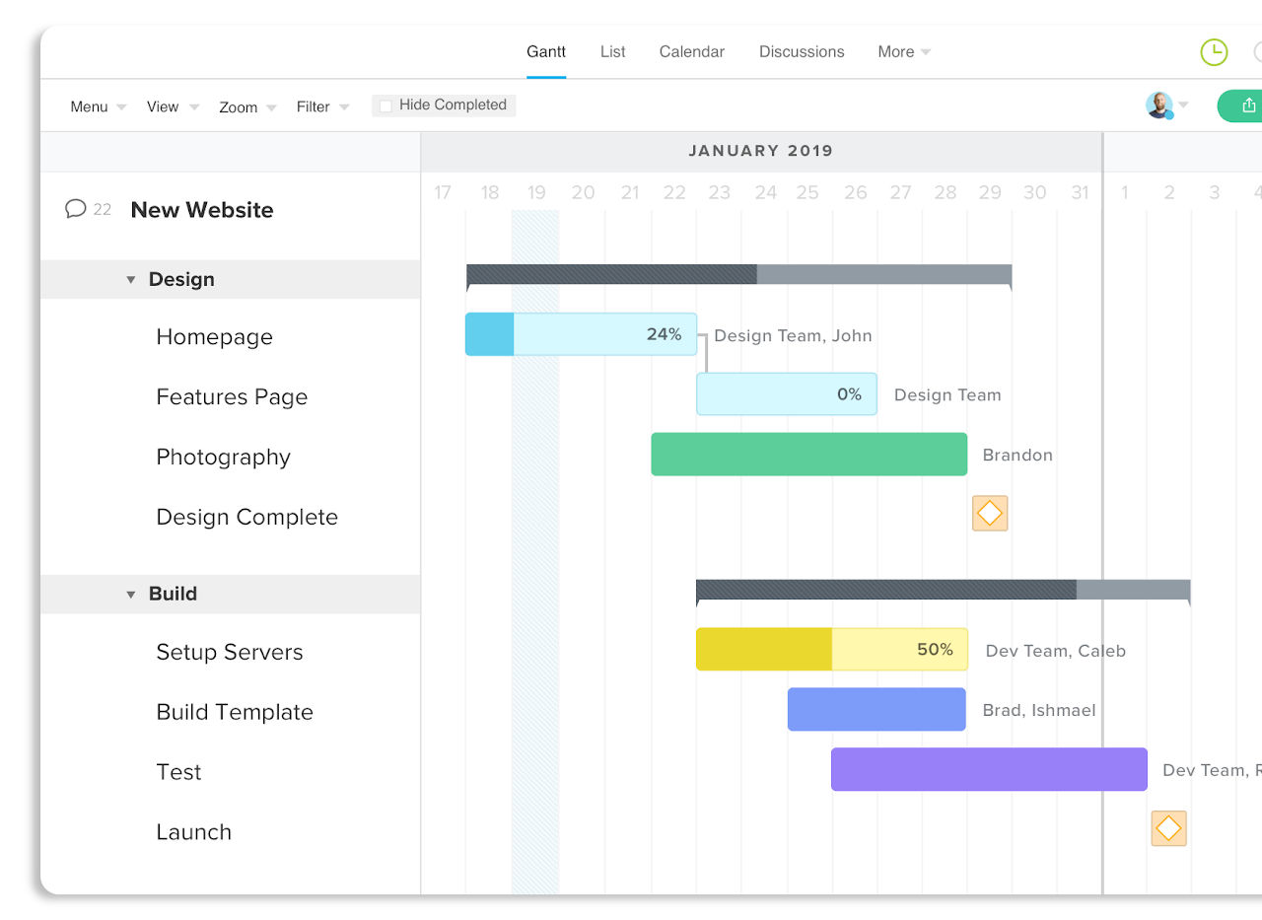Select the Features Page task name
Viewport: 1262px width, 920px height.
(232, 397)
